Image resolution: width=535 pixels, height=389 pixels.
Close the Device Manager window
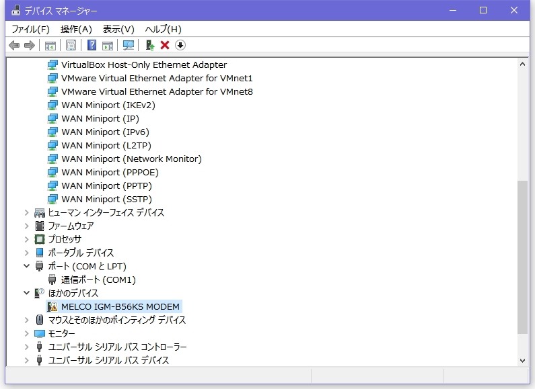click(514, 11)
